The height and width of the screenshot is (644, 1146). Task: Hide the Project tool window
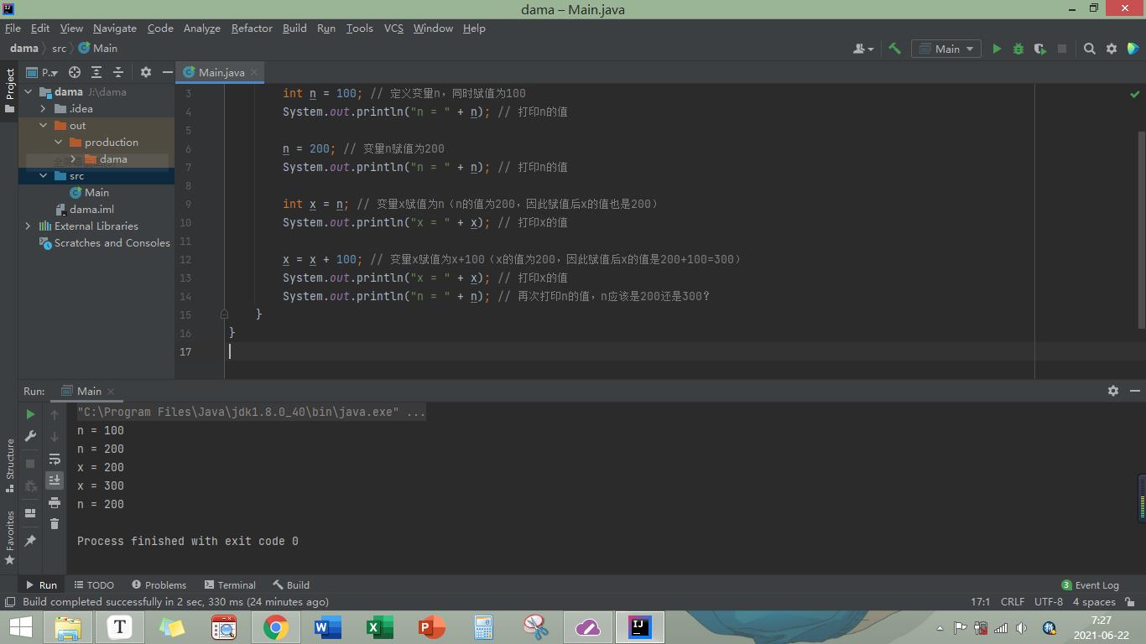coord(167,72)
